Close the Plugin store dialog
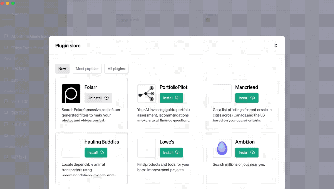Image resolution: width=334 pixels, height=189 pixels. pyautogui.click(x=276, y=45)
